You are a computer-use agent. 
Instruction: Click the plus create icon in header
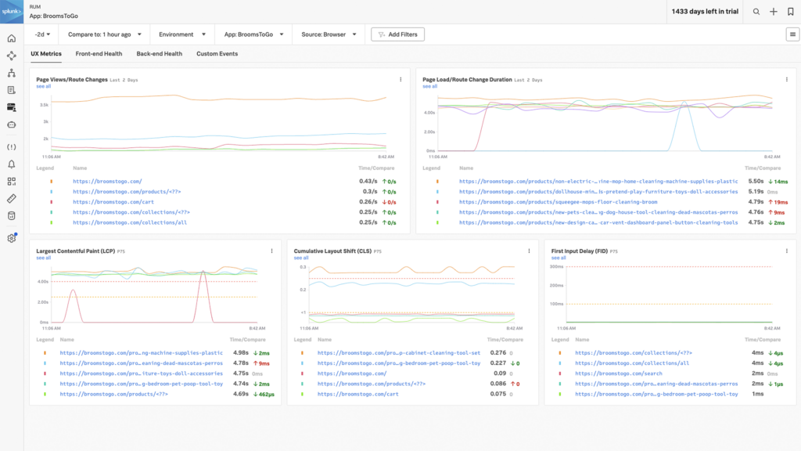pos(774,12)
